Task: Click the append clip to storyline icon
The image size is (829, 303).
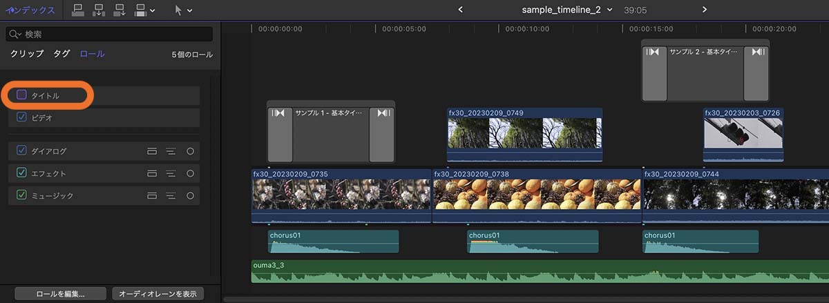Action: coord(120,10)
